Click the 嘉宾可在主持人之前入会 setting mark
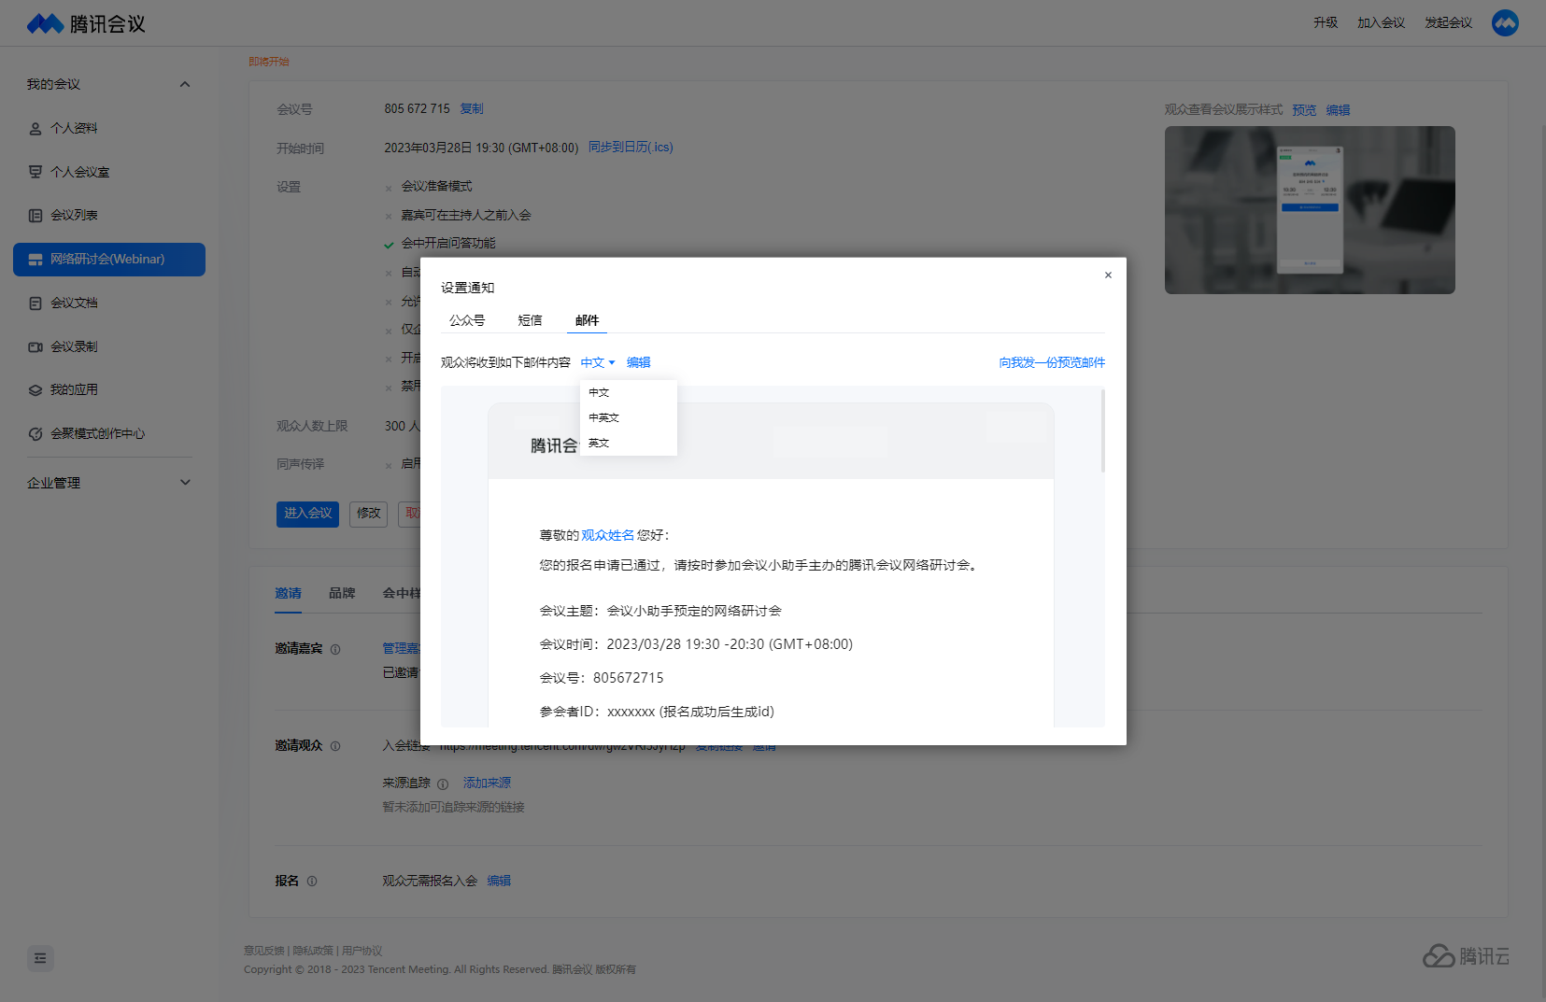Image resolution: width=1546 pixels, height=1002 pixels. [x=389, y=216]
